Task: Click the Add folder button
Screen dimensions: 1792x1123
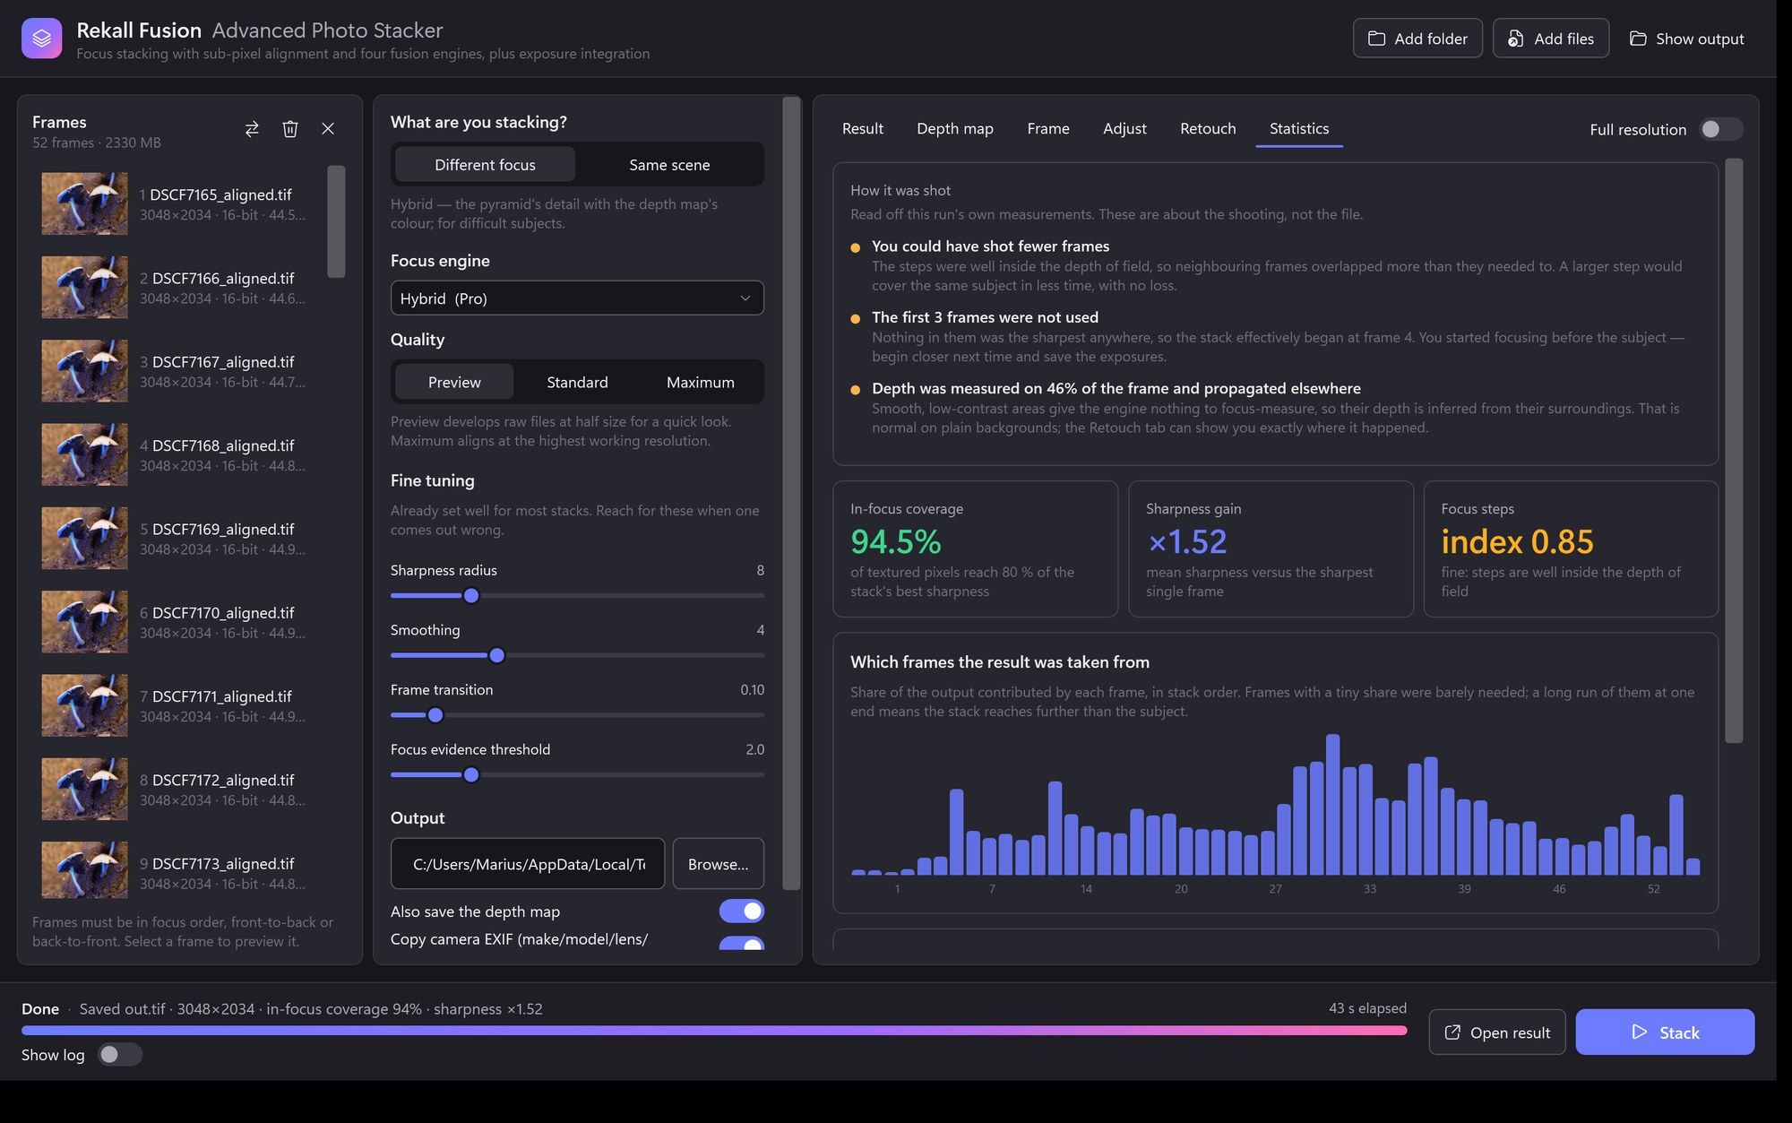Action: tap(1417, 39)
